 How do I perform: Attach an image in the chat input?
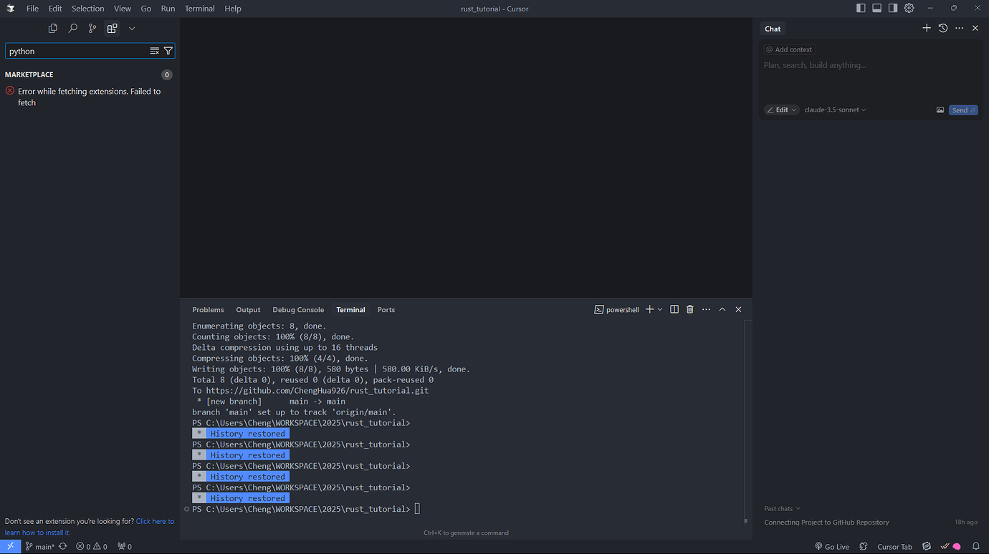pos(940,110)
